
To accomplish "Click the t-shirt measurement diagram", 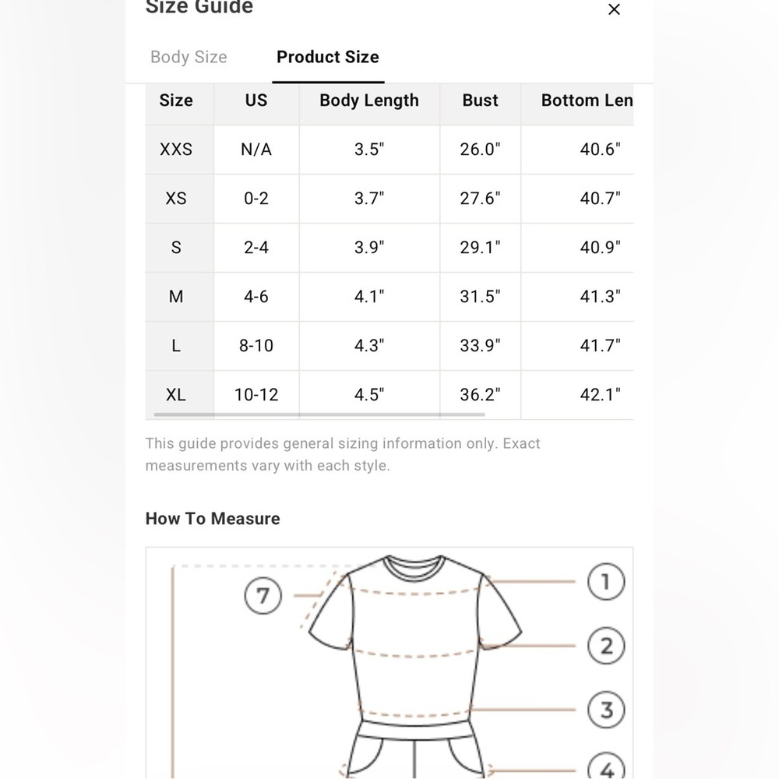I will (x=389, y=663).
